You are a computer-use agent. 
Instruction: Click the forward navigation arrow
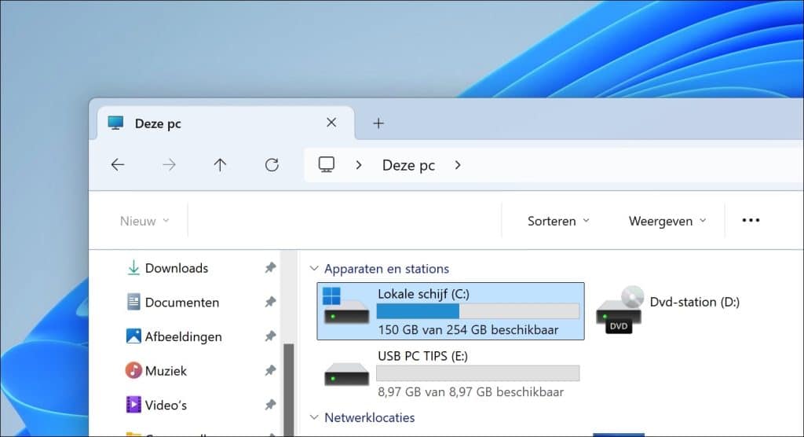169,165
